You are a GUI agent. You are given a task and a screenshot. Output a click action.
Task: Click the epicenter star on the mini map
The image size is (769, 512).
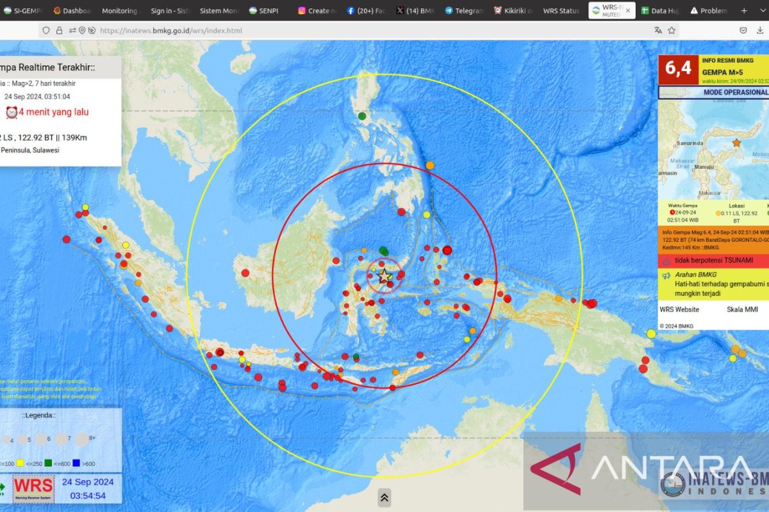[x=737, y=143]
